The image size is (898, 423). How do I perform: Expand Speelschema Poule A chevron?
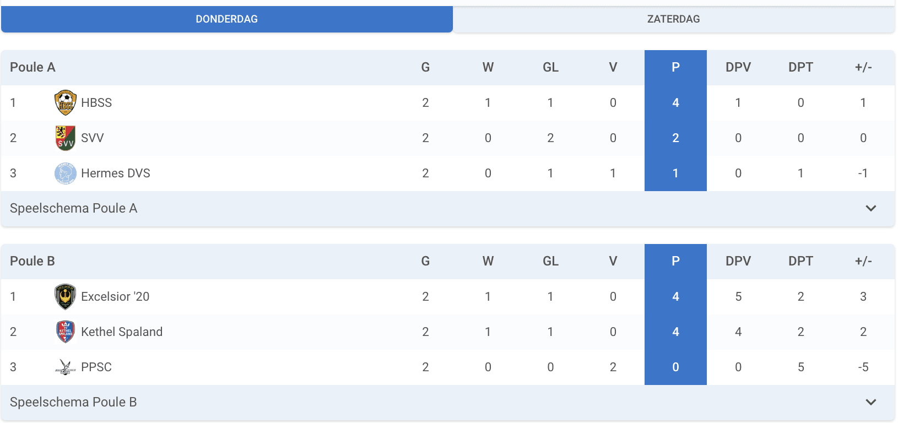pyautogui.click(x=871, y=208)
